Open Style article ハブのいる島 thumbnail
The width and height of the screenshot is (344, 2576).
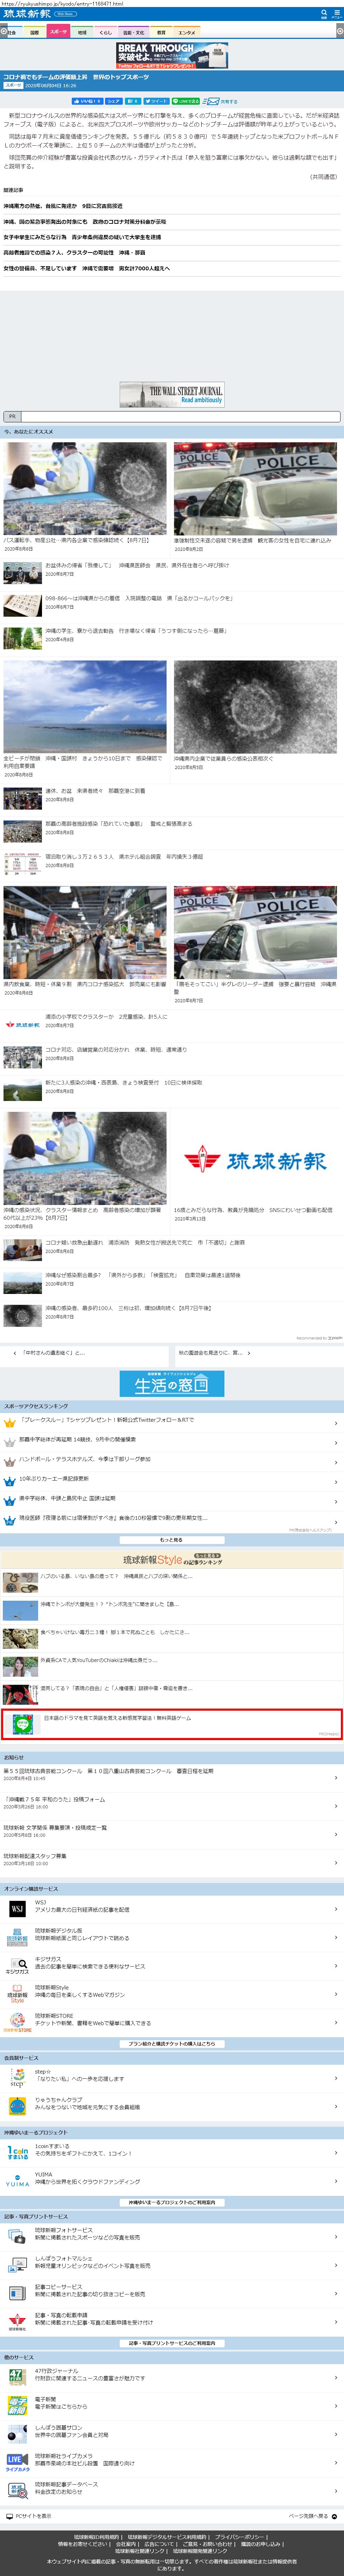point(20,1582)
